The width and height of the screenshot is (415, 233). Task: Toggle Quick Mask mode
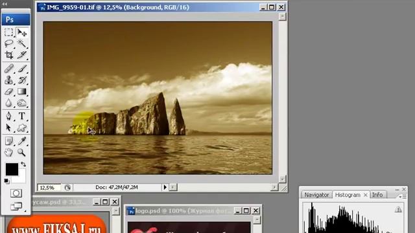pos(16,193)
